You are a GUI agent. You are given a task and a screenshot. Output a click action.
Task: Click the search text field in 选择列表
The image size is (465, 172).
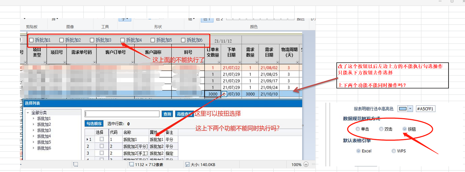click(x=123, y=114)
